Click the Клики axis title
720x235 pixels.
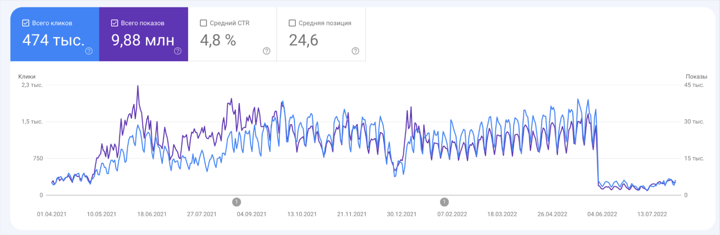[x=27, y=76]
